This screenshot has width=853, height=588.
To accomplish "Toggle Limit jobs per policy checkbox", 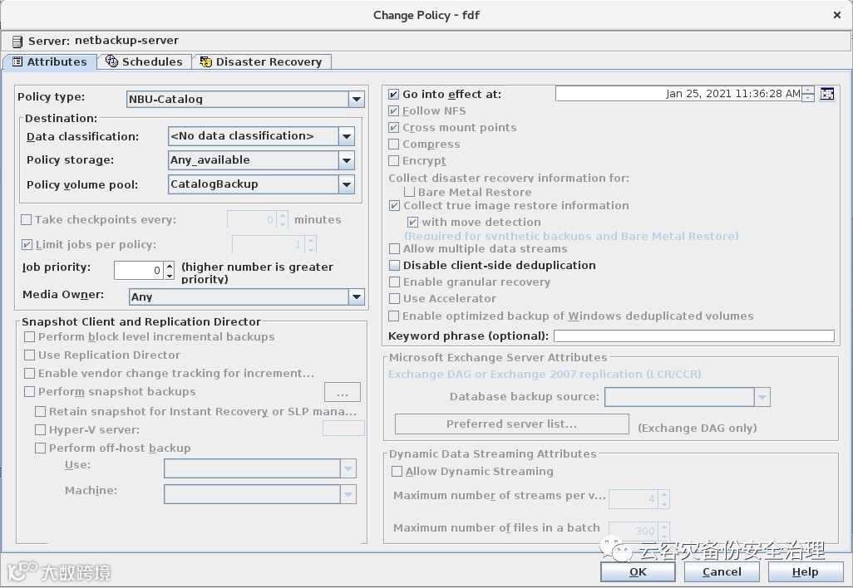I will pos(27,245).
